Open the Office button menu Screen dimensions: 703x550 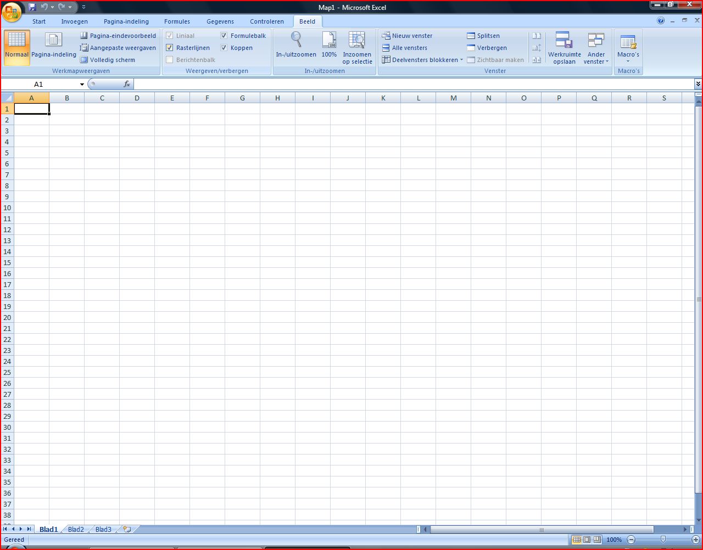pos(12,11)
